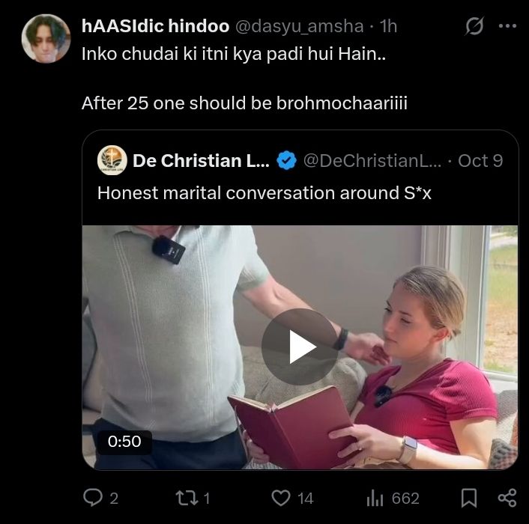The image size is (529, 524).
Task: Play the embedded video
Action: point(299,347)
